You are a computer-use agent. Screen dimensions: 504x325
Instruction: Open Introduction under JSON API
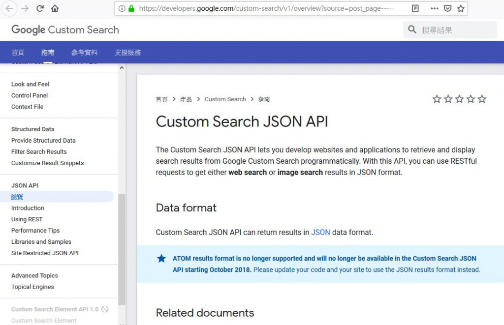28,208
